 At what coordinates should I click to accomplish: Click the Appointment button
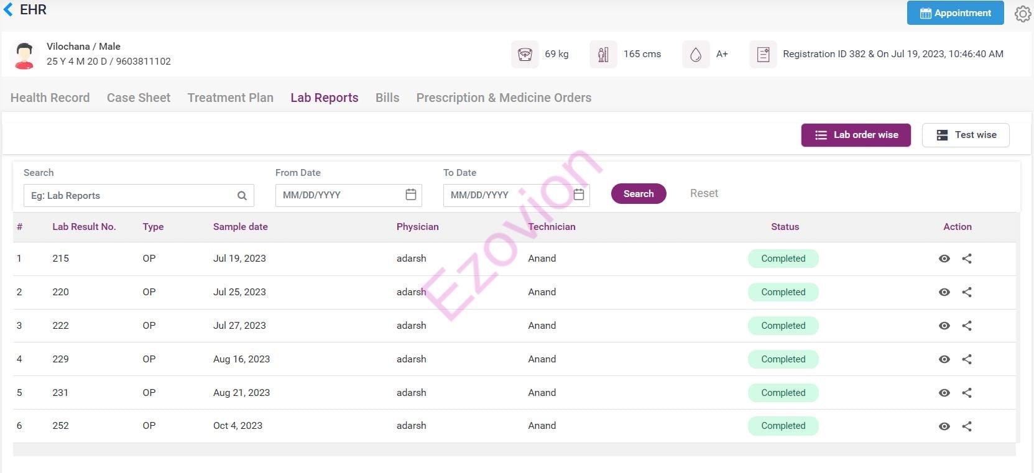(x=955, y=13)
